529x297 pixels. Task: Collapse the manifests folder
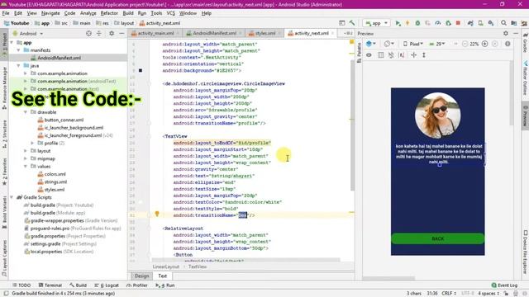18,50
